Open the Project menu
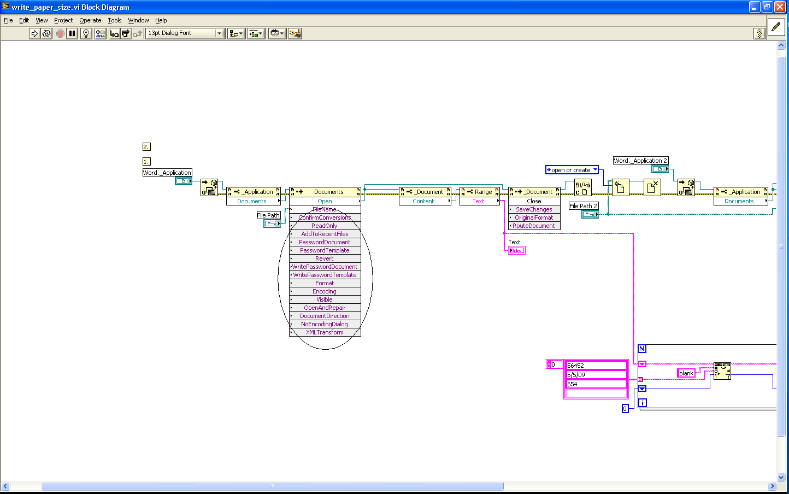The image size is (789, 494). coord(63,20)
